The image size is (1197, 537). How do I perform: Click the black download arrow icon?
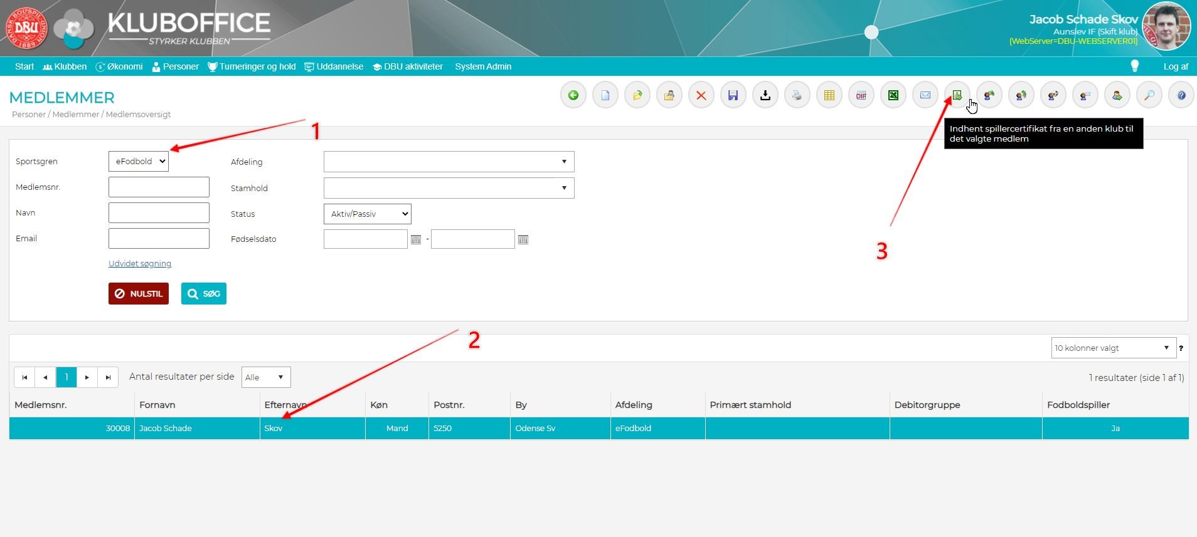[765, 95]
